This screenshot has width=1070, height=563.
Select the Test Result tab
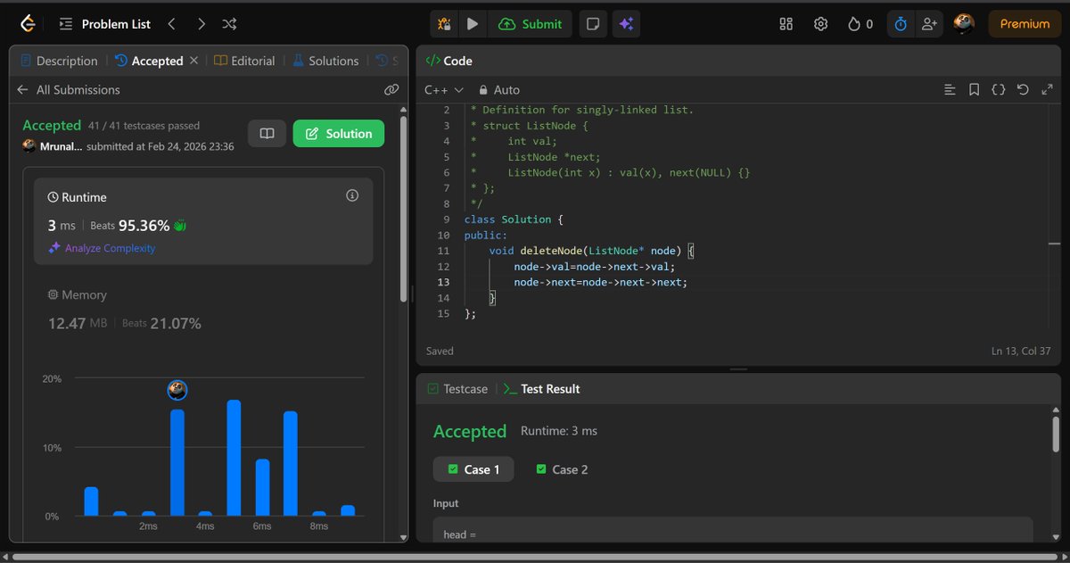(x=542, y=389)
